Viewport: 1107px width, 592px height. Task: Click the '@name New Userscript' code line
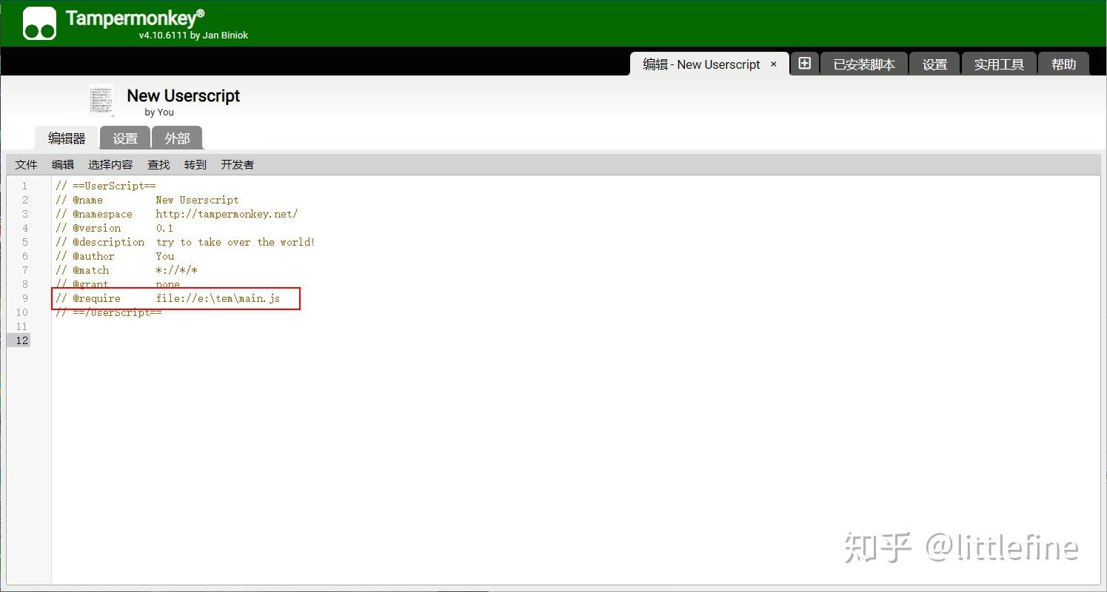pyautogui.click(x=147, y=200)
